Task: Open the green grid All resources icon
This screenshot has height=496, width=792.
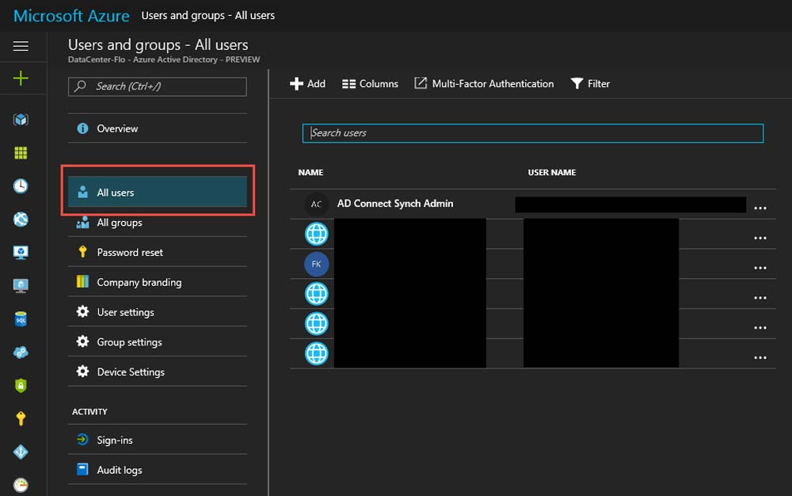Action: (21, 153)
